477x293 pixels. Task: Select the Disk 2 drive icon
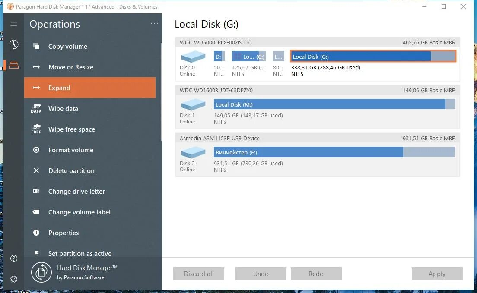[x=193, y=152]
